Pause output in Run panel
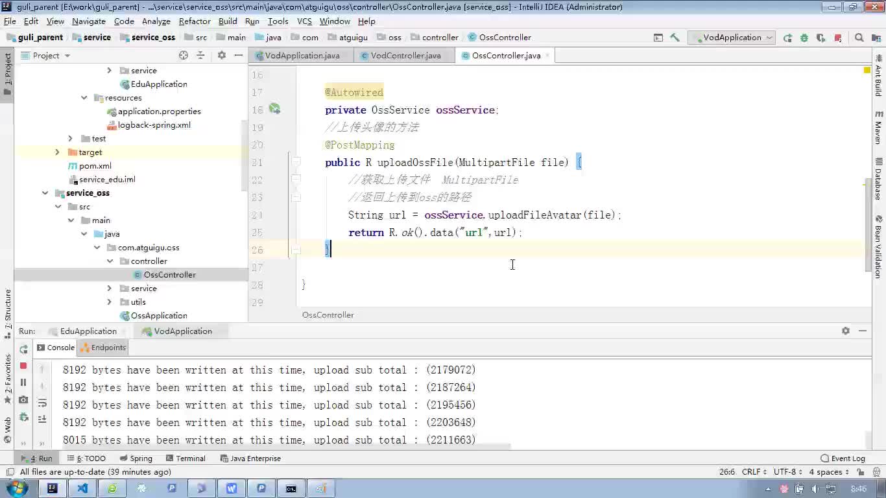The height and width of the screenshot is (498, 886). (x=23, y=383)
